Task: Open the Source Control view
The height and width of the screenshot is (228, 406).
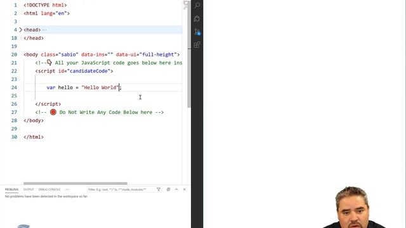Action: click(x=197, y=32)
